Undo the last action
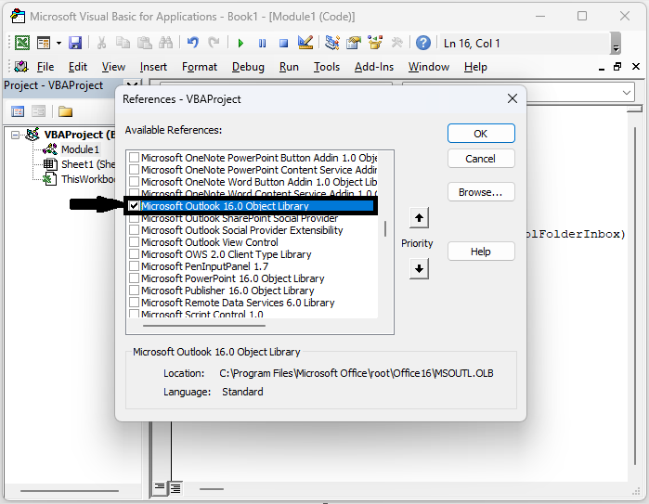The height and width of the screenshot is (504, 649). pyautogui.click(x=192, y=43)
